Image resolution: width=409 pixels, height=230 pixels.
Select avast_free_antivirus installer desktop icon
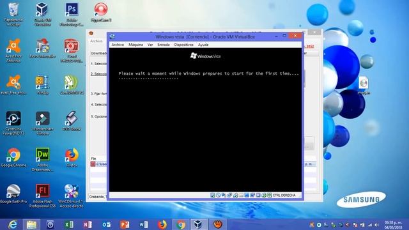(13, 85)
